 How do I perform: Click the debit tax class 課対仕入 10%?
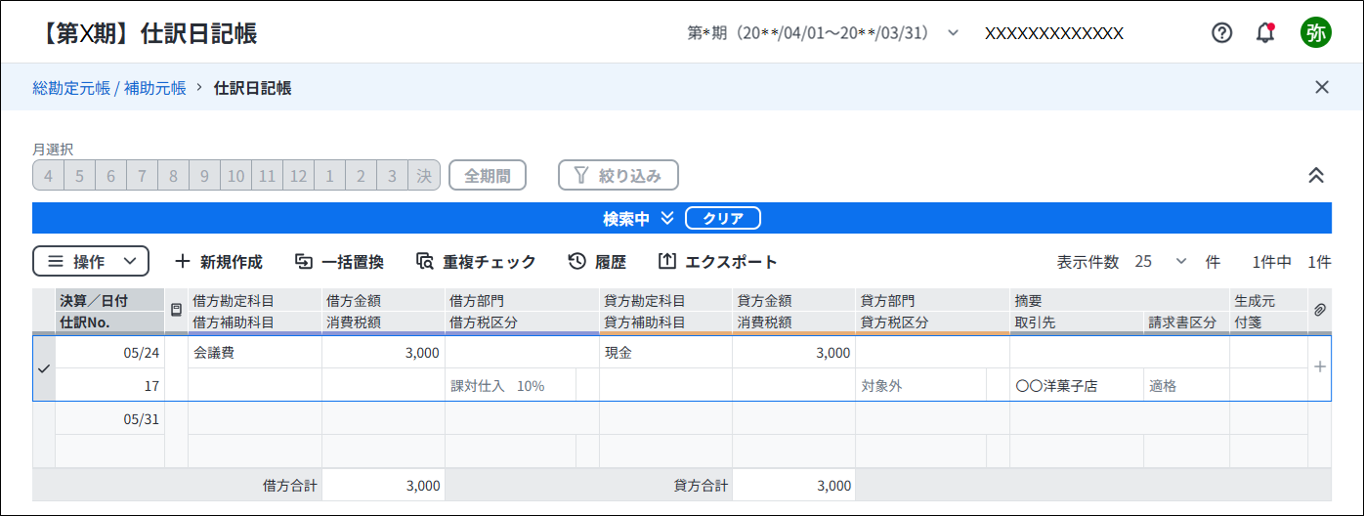click(x=510, y=386)
